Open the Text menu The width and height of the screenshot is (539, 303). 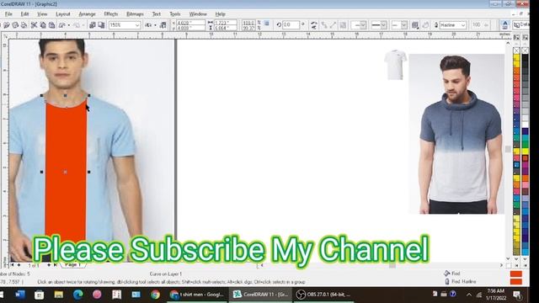point(157,14)
